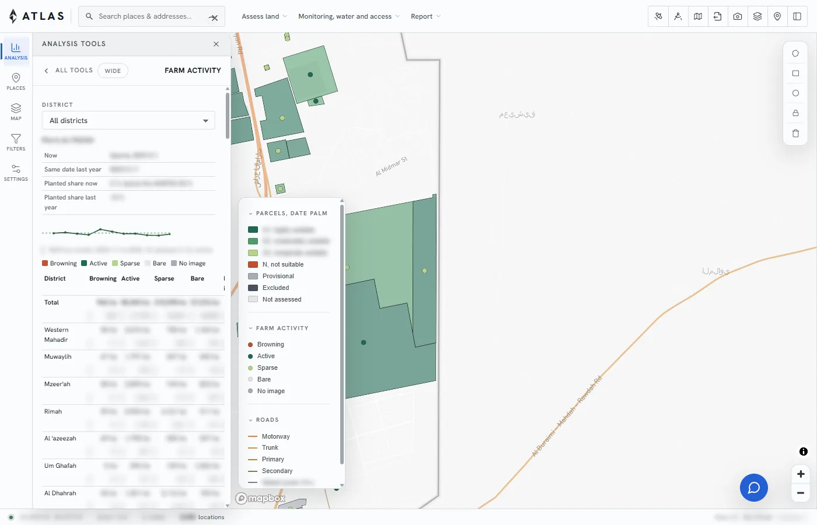The image size is (817, 525).
Task: Click the export file icon
Action: tap(718, 16)
